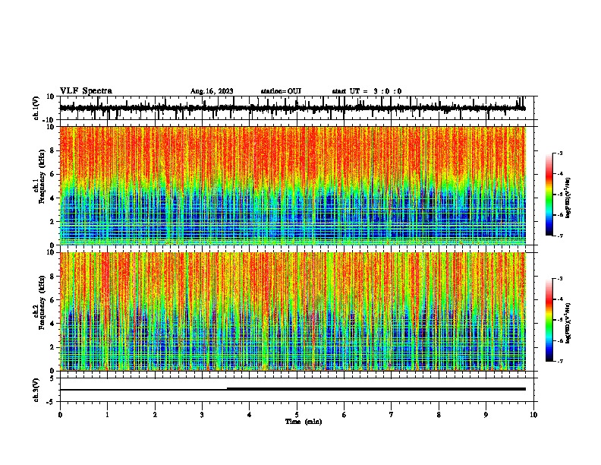Click the 'station=OUJ' label

(281, 91)
